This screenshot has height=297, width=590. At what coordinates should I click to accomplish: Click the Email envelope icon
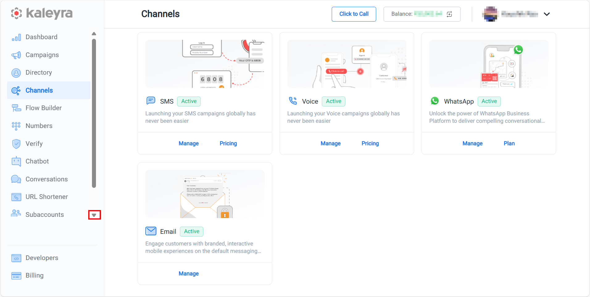(x=151, y=231)
